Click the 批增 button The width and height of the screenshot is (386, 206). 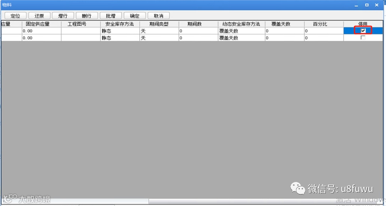111,16
